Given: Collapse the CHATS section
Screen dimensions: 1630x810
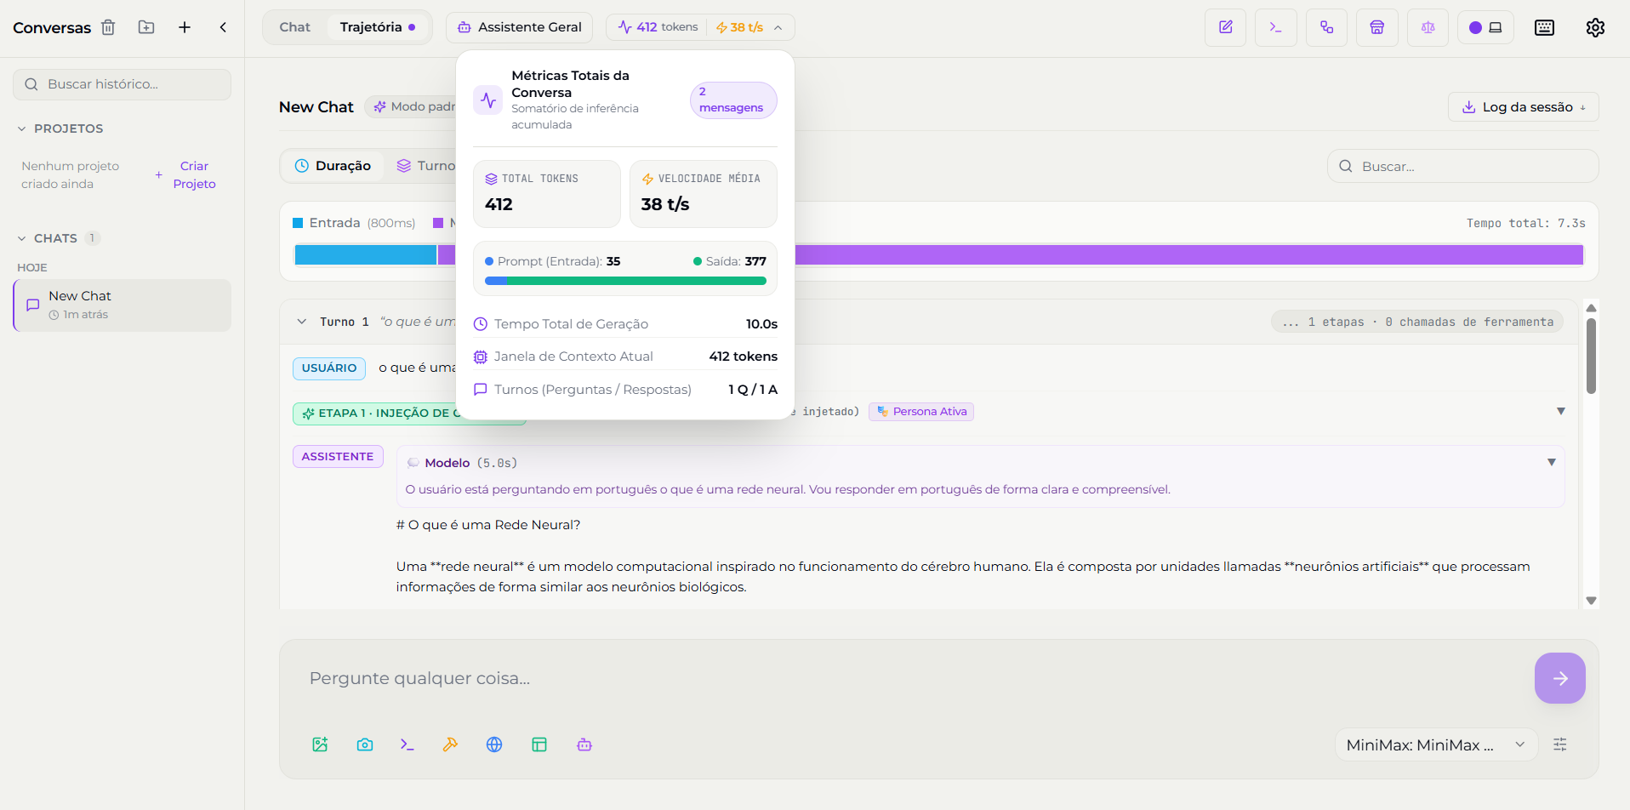Looking at the screenshot, I should coord(57,238).
